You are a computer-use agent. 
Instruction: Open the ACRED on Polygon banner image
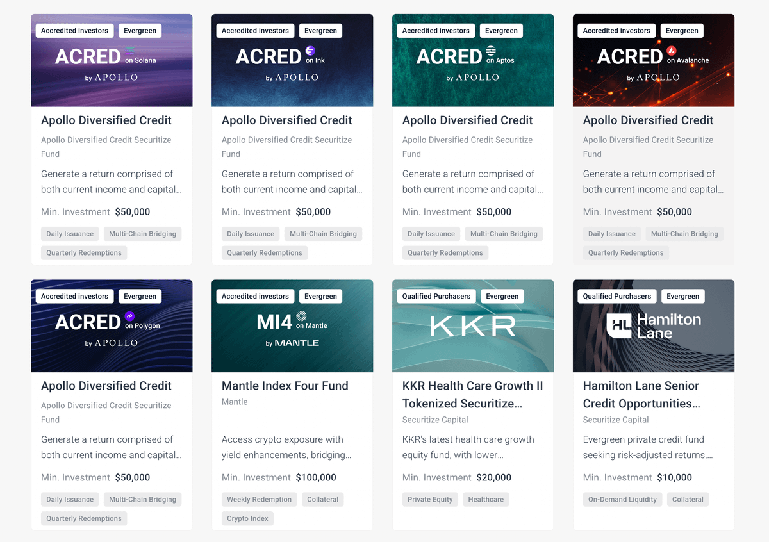(112, 325)
